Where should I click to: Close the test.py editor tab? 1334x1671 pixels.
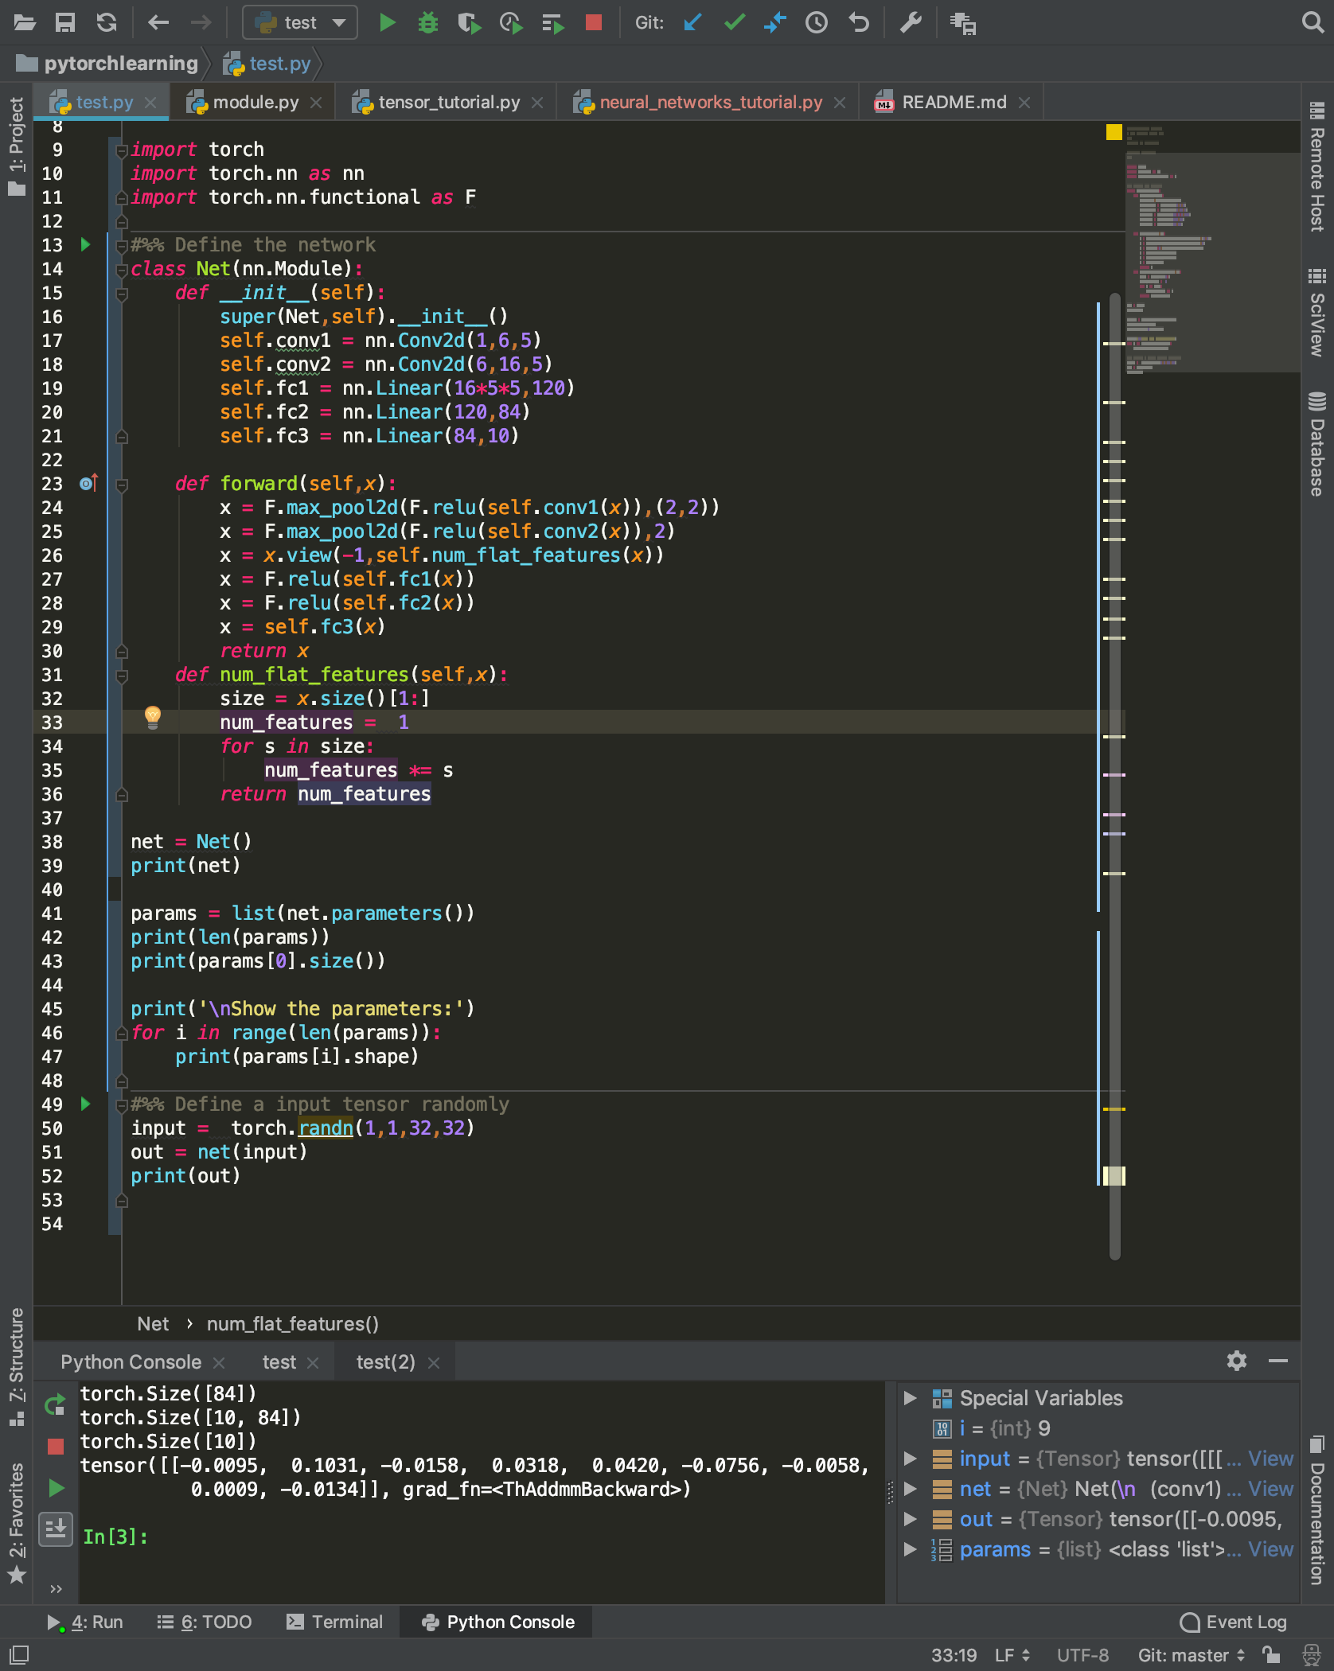[150, 103]
